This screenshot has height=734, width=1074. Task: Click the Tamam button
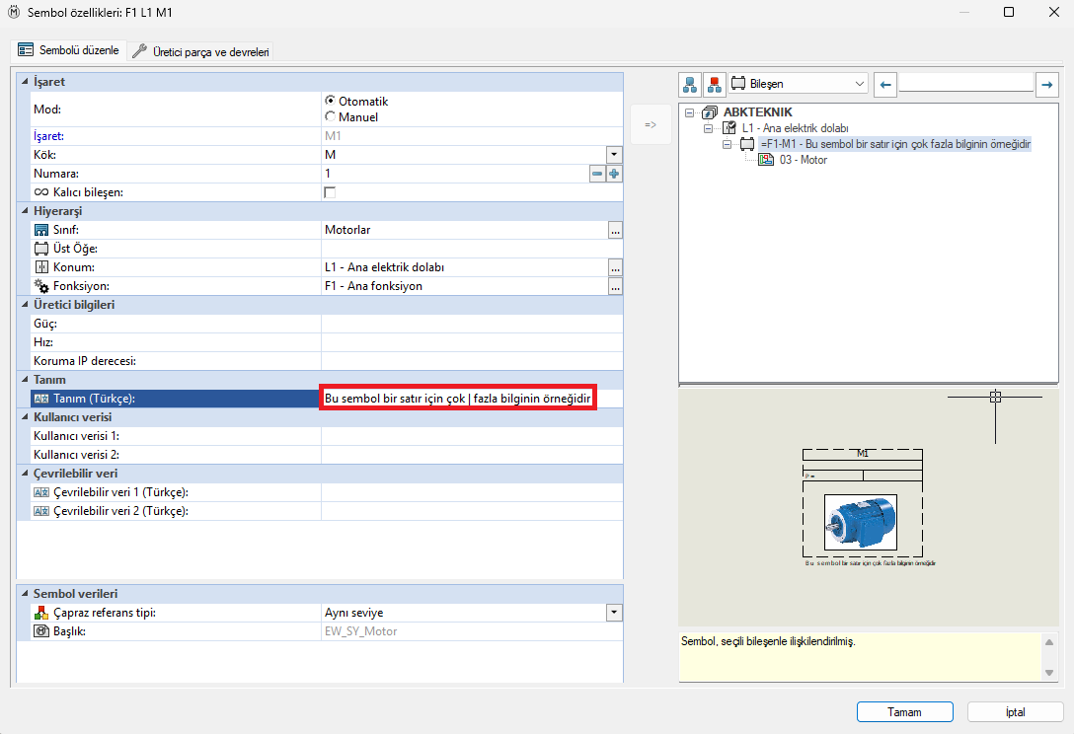click(904, 711)
